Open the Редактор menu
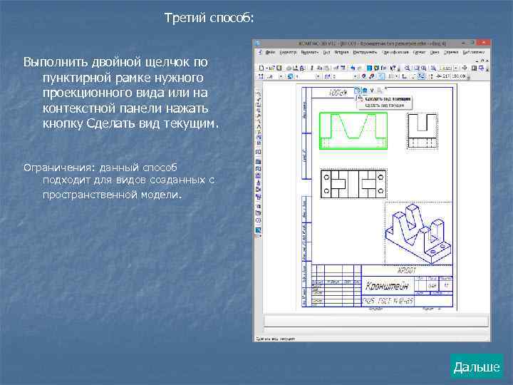Image resolution: width=513 pixels, height=385 pixels. coord(288,52)
